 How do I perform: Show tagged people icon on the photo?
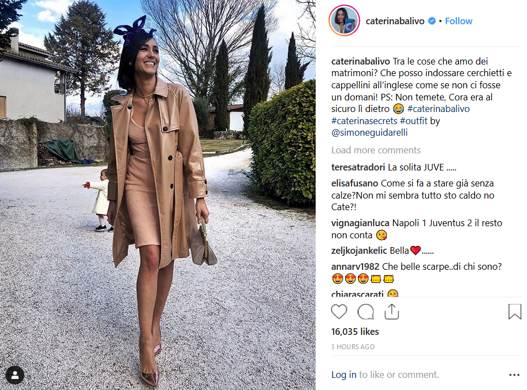(15, 375)
